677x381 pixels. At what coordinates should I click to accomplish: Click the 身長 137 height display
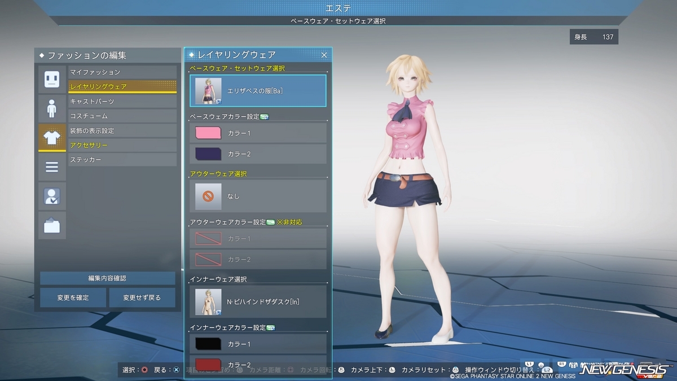tap(594, 37)
